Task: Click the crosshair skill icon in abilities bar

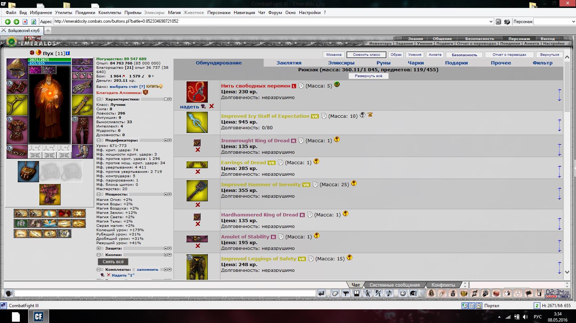Action: click(79, 214)
